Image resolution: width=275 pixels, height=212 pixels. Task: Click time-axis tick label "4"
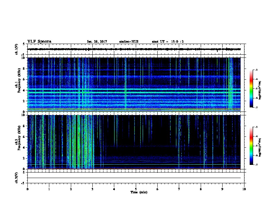tap(114, 189)
